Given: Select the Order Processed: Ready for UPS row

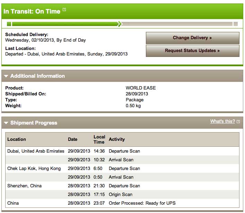Looking at the screenshot, I should tap(122, 203).
